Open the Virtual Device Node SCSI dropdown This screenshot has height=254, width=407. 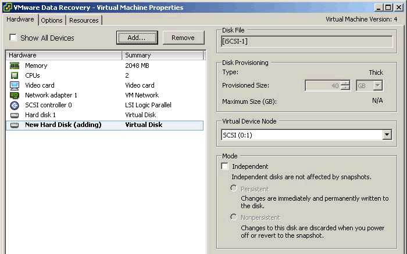[387, 135]
